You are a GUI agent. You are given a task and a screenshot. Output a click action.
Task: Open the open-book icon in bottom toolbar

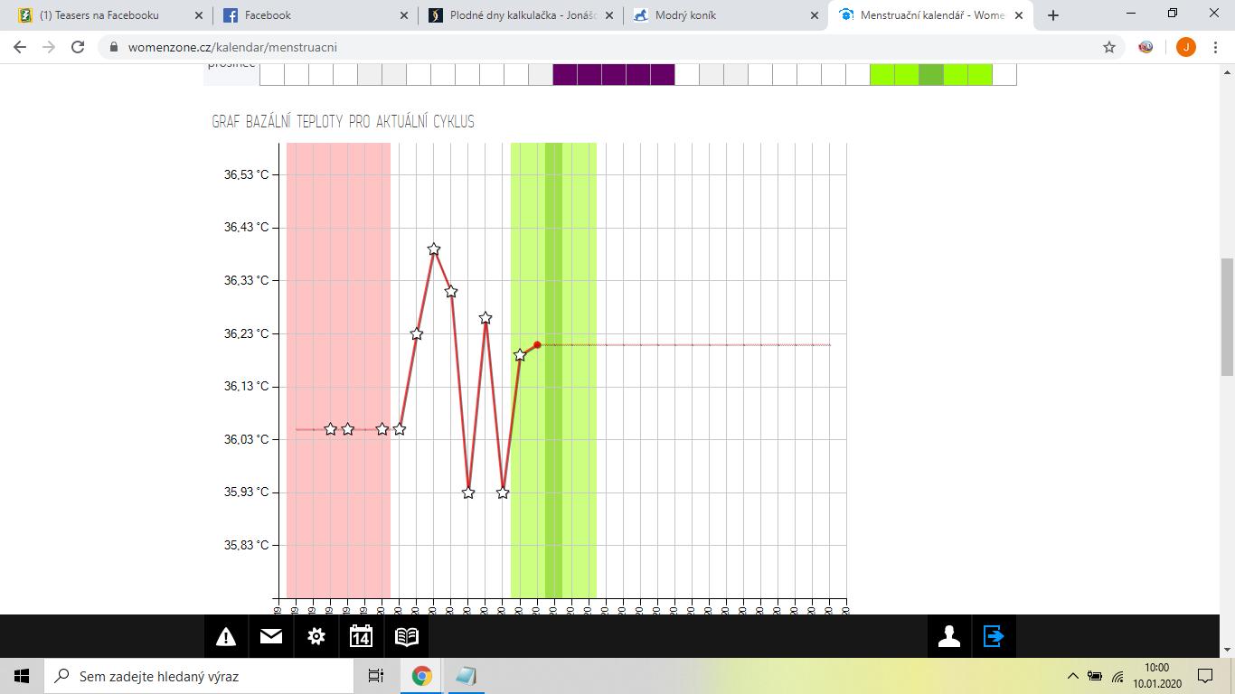click(407, 637)
